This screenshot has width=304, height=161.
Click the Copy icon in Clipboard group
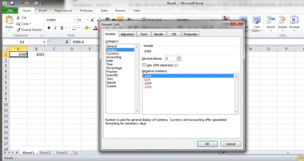(x=18, y=23)
